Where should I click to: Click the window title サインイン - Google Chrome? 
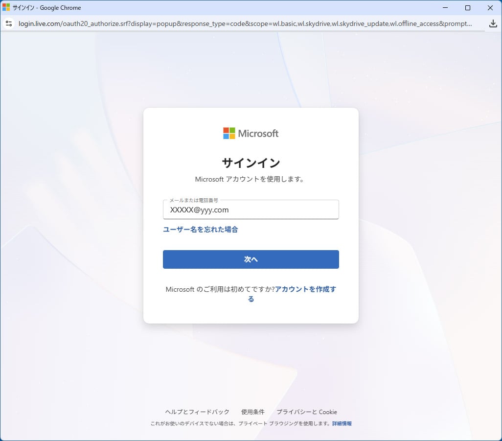(47, 8)
